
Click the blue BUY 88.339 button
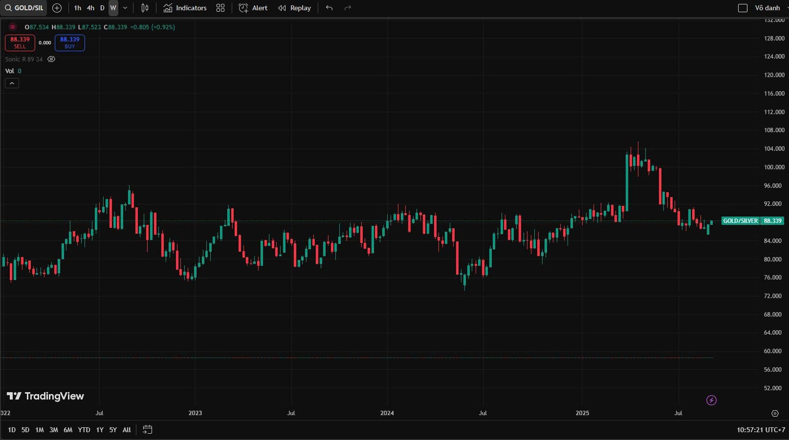[70, 43]
